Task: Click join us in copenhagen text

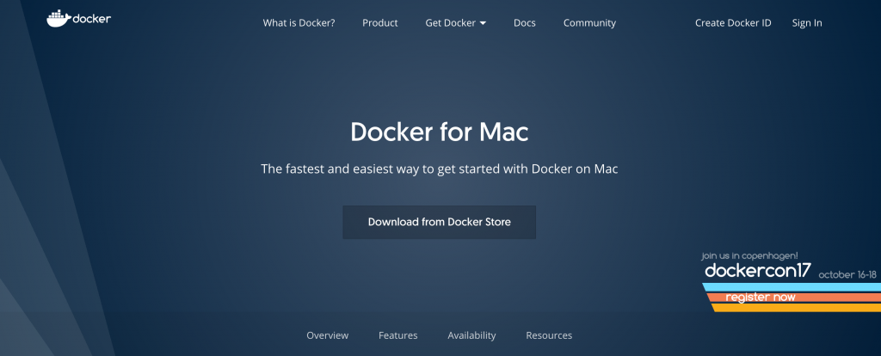Action: click(x=749, y=256)
